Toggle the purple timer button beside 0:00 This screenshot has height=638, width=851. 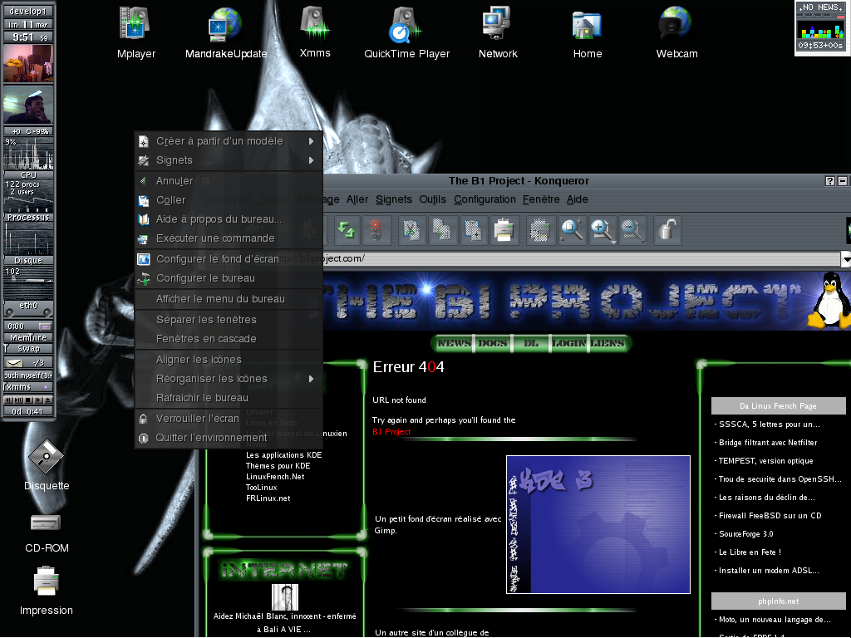tap(45, 326)
